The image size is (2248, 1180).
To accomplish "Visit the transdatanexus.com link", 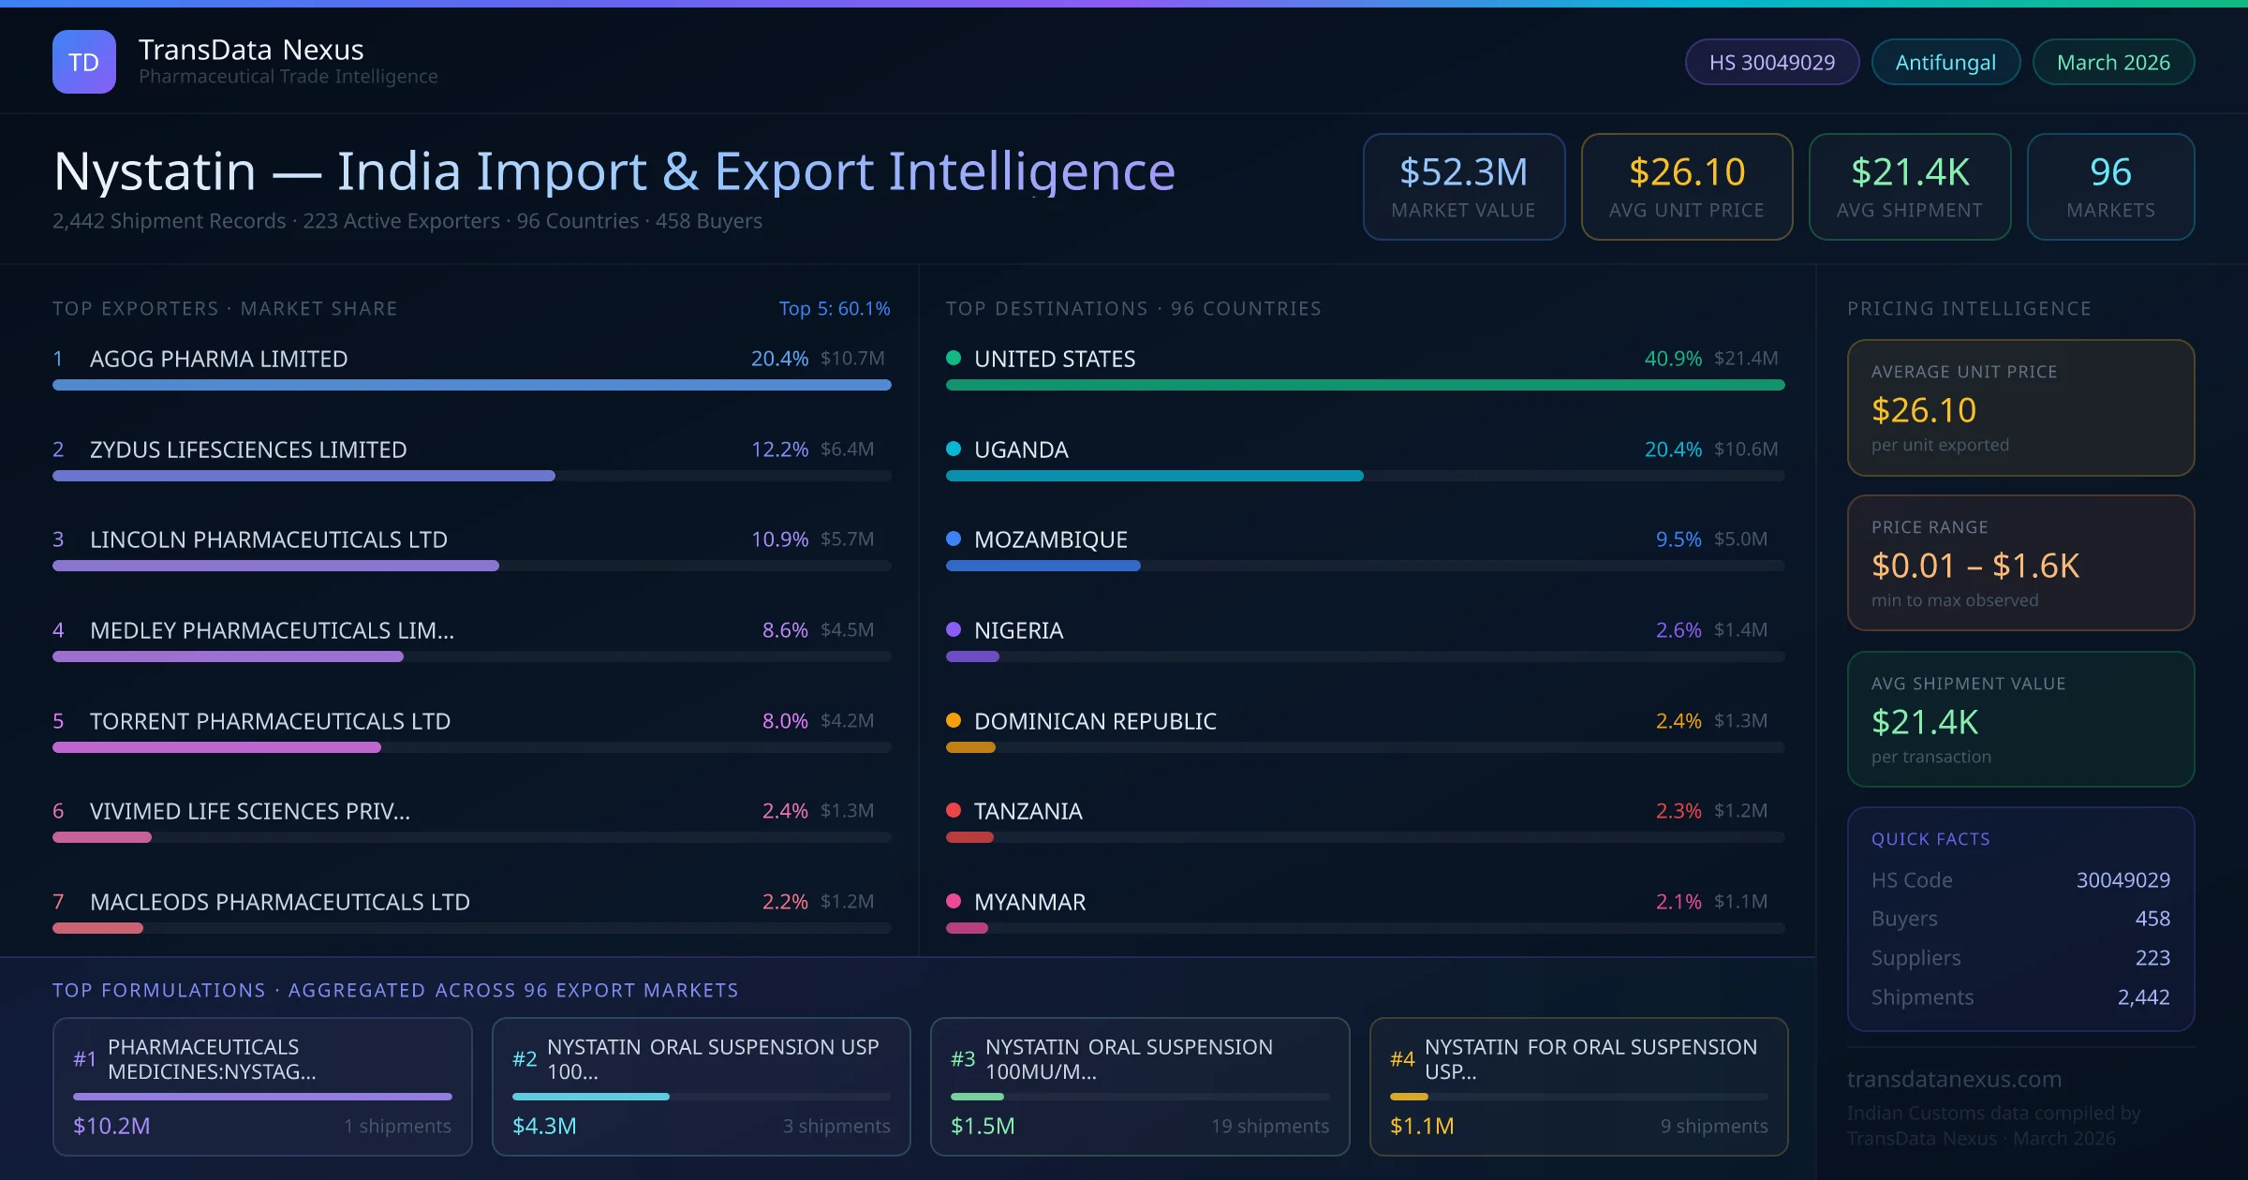I will (1954, 1079).
